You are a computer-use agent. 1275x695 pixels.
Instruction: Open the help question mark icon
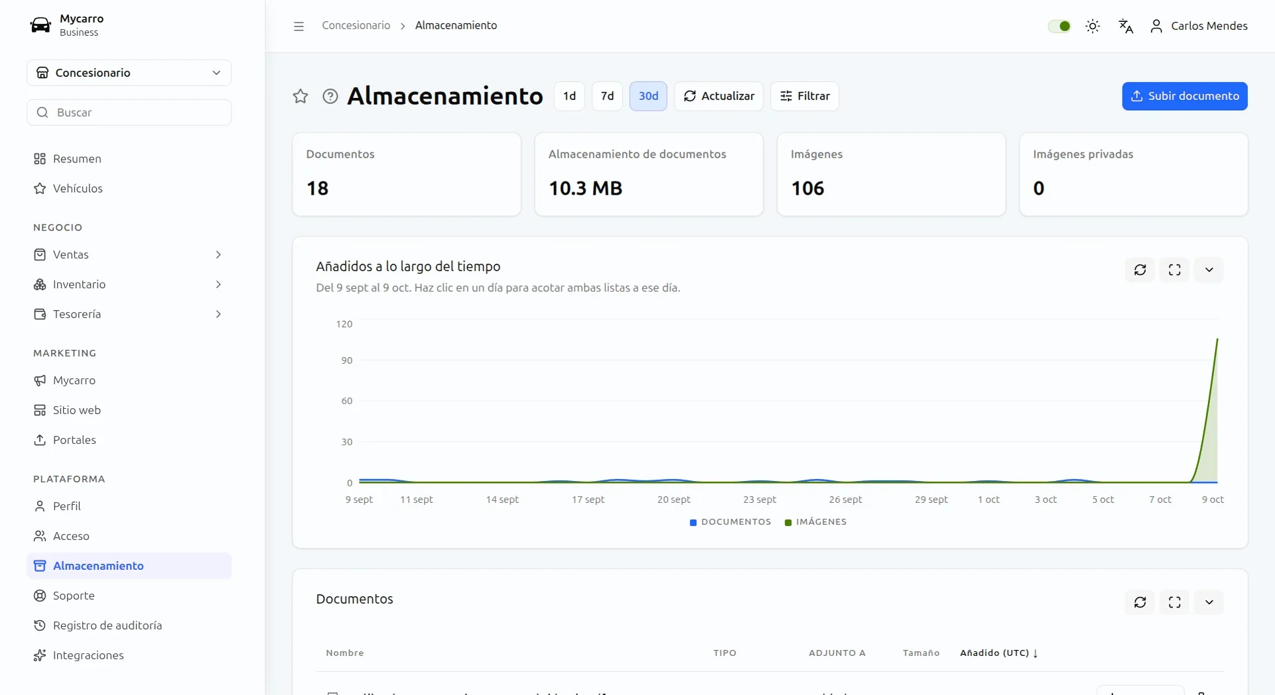(x=330, y=96)
